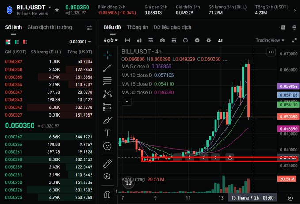Select the Text annotation tool
The image size is (300, 204).
[x=107, y=133]
